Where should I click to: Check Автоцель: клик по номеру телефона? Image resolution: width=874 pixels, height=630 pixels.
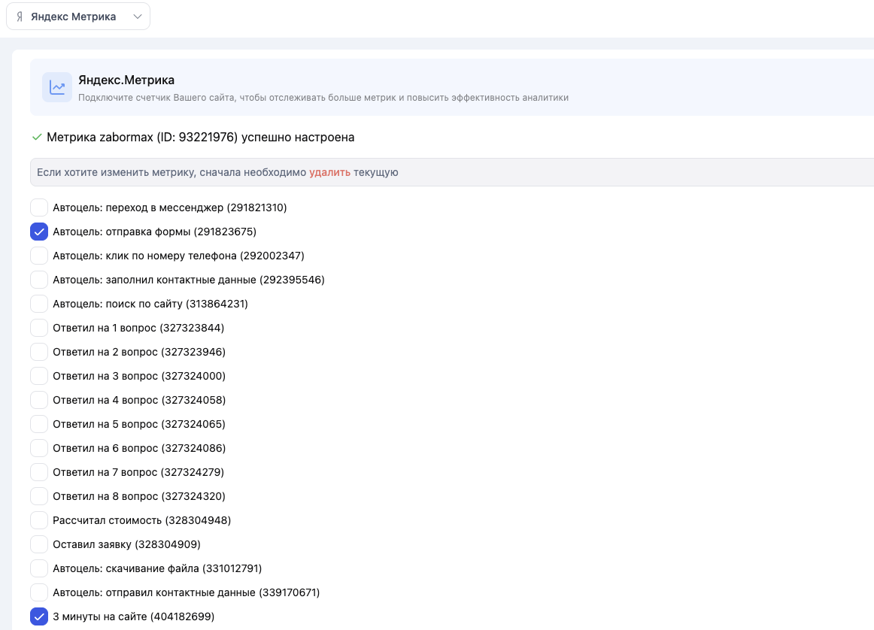pos(39,256)
